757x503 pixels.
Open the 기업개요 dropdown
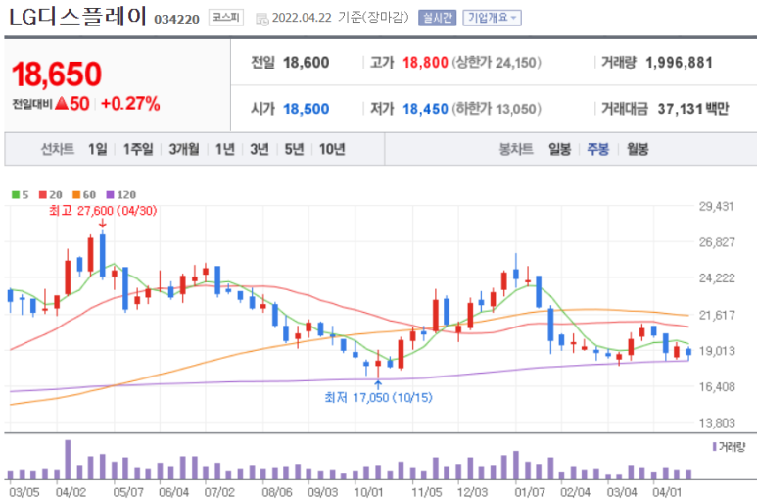pyautogui.click(x=492, y=18)
